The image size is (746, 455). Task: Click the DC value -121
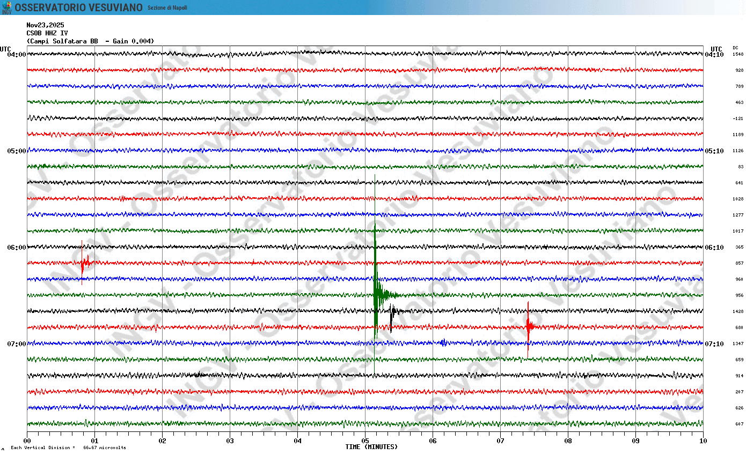[x=738, y=118]
